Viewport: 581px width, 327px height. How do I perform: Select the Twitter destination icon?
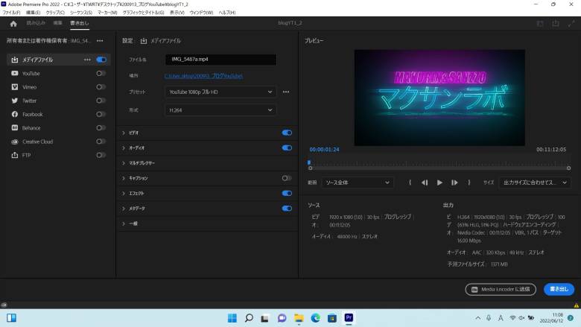coord(15,101)
